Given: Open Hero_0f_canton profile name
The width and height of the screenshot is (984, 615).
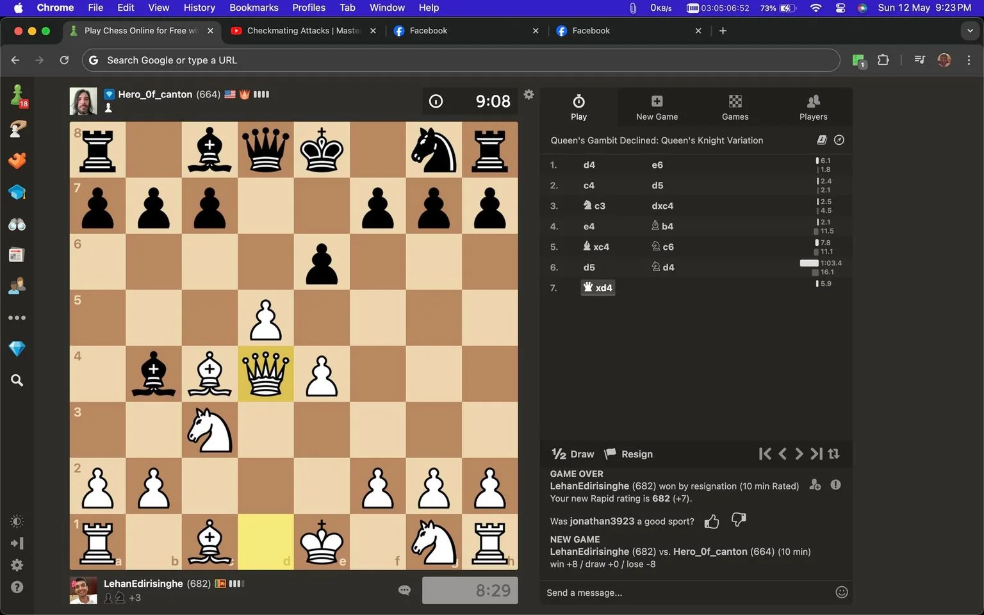Looking at the screenshot, I should [x=155, y=94].
